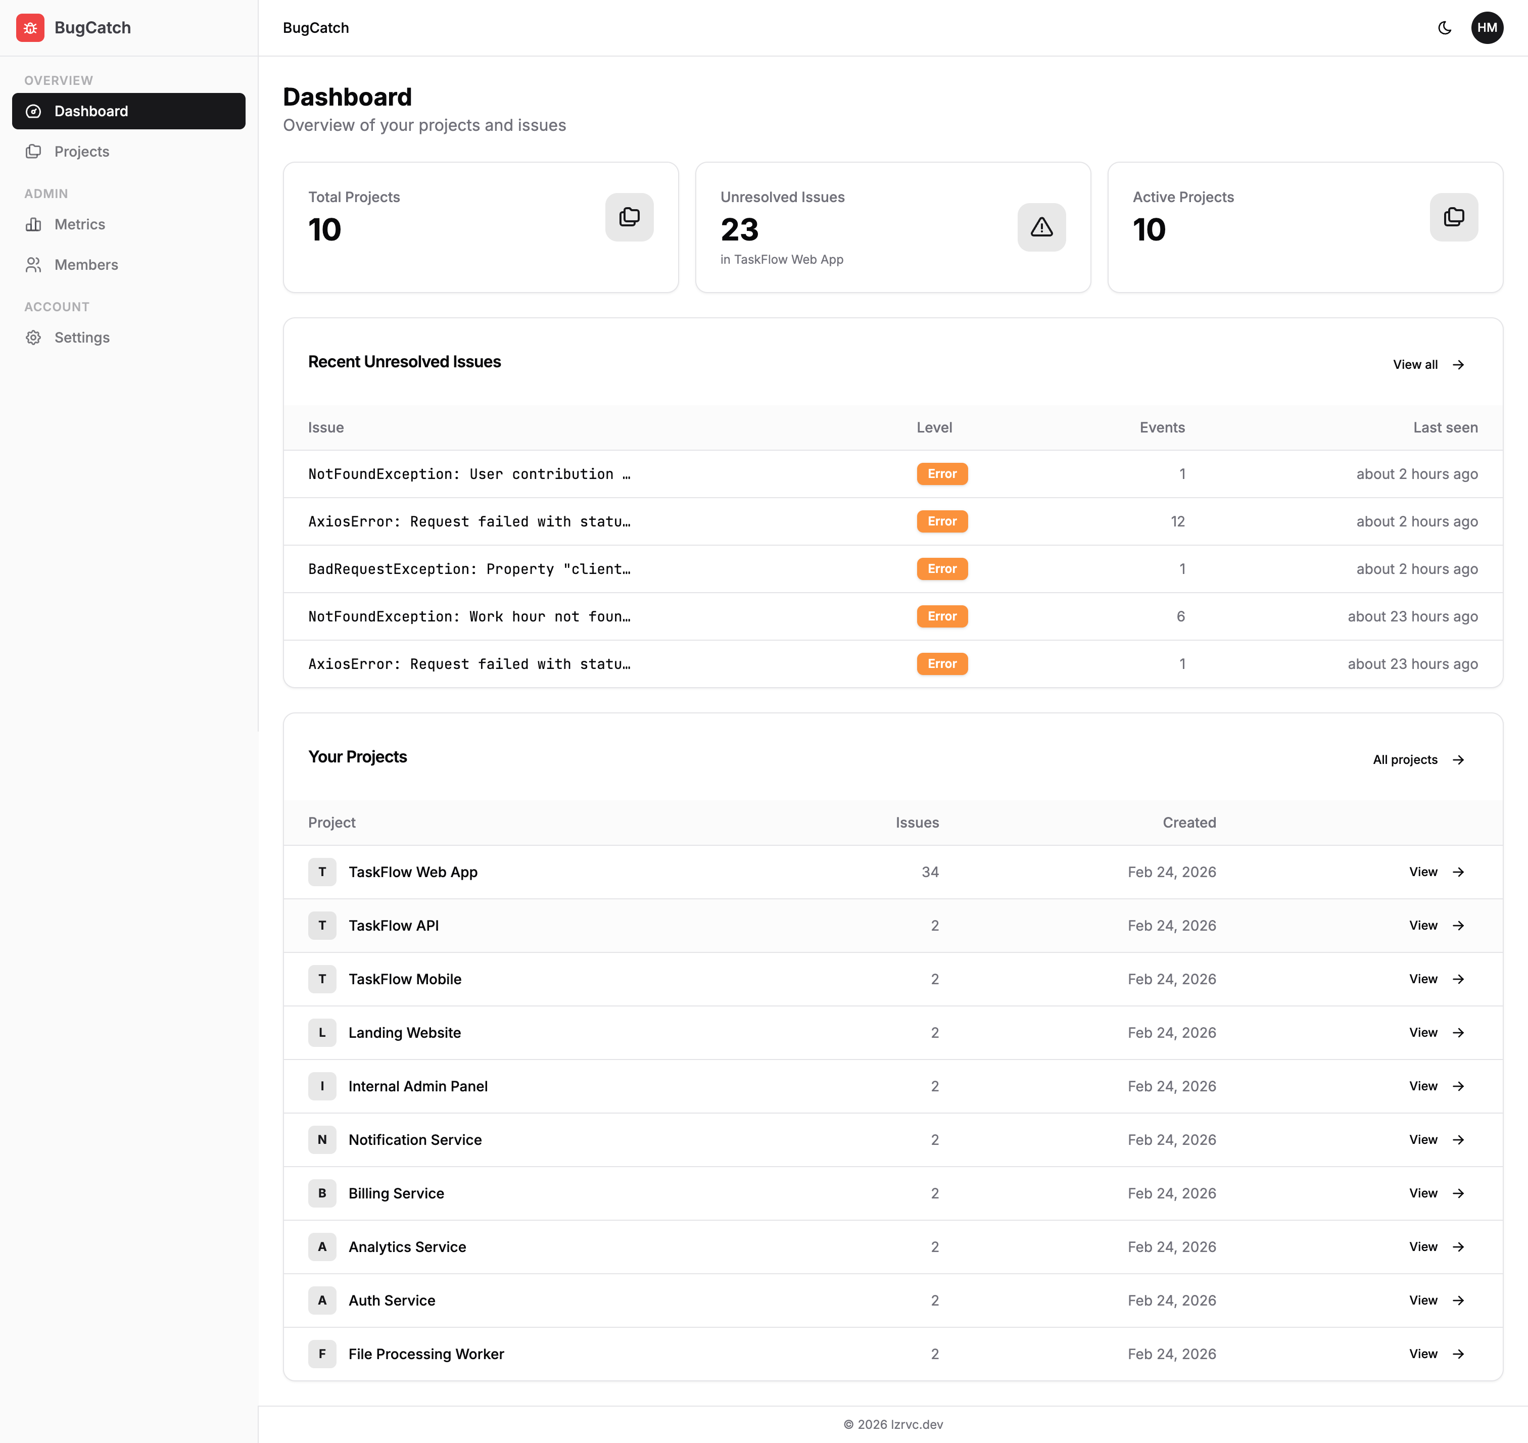This screenshot has width=1528, height=1443.
Task: Open the View all issues link
Action: point(1429,365)
